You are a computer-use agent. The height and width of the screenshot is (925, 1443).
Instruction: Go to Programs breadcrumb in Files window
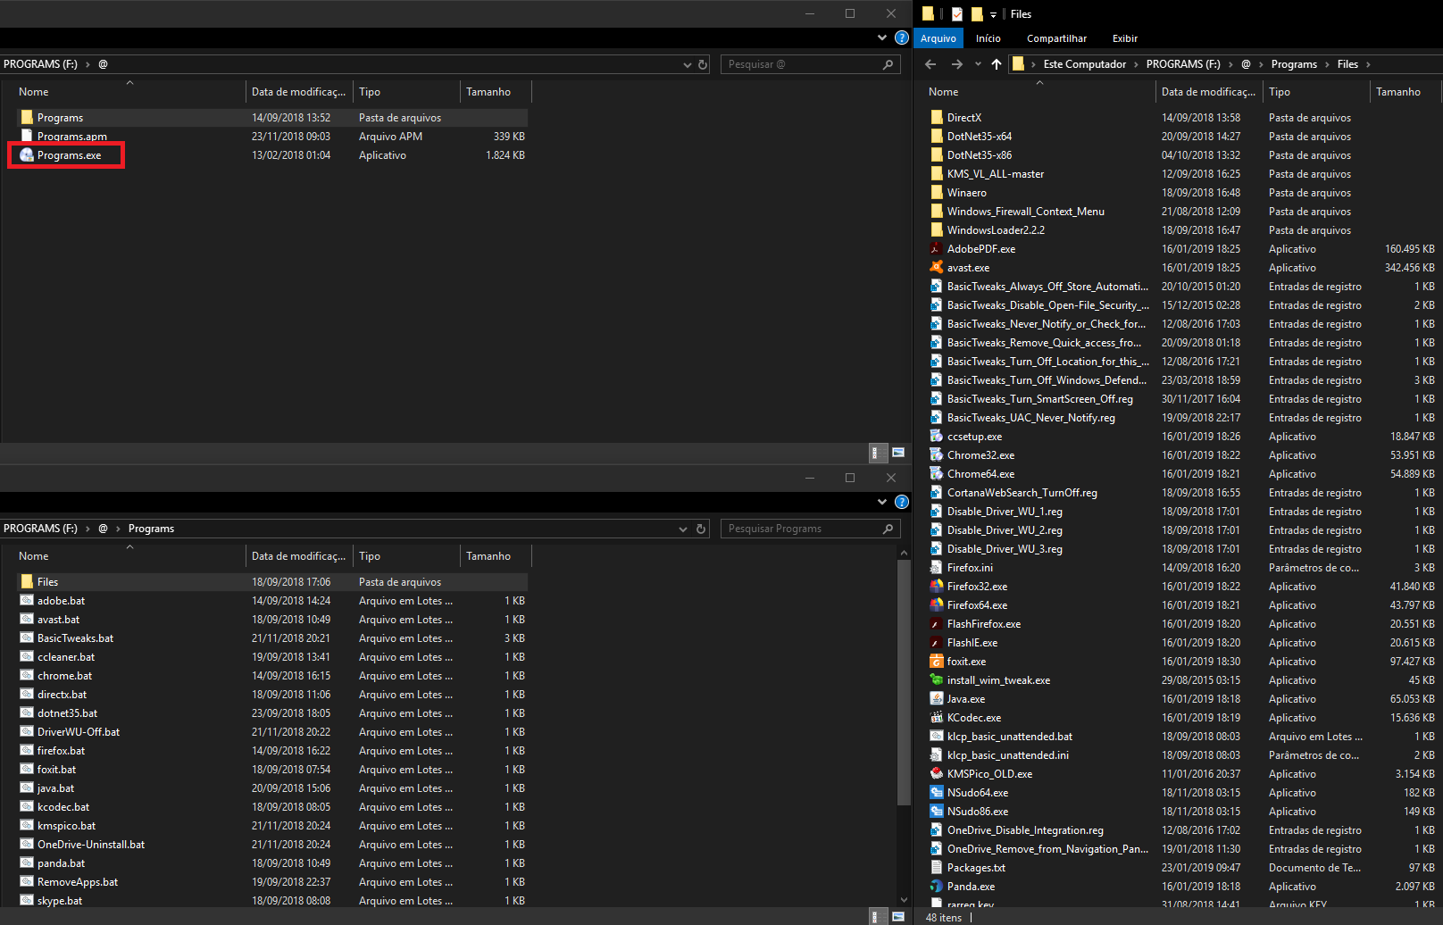1294,64
